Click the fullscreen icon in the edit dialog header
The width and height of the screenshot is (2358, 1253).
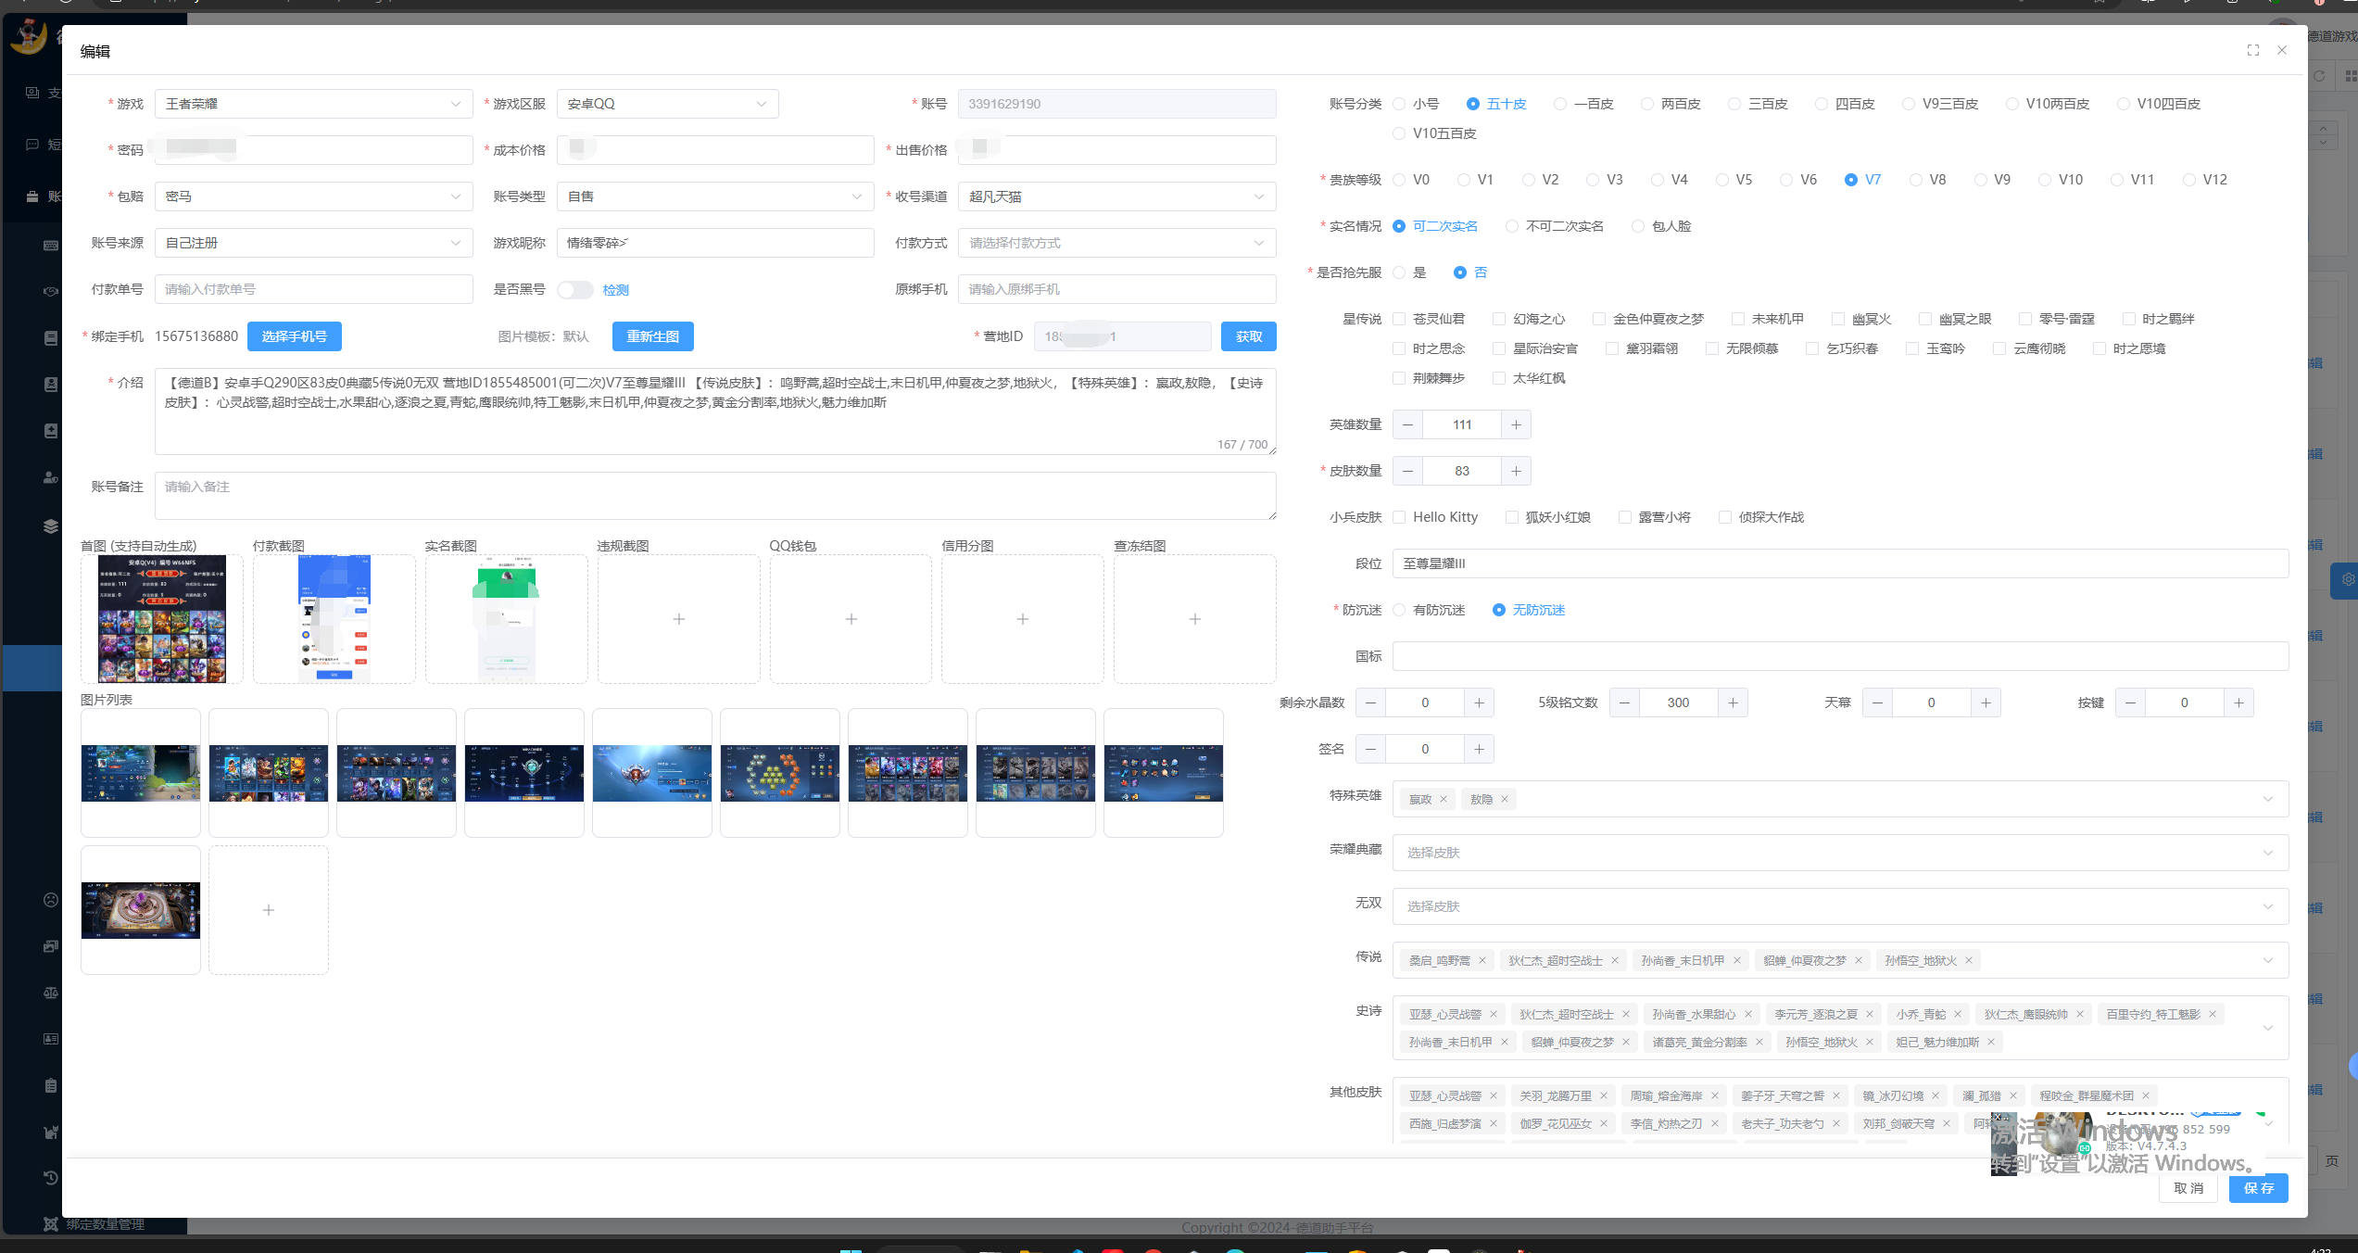pyautogui.click(x=2252, y=50)
